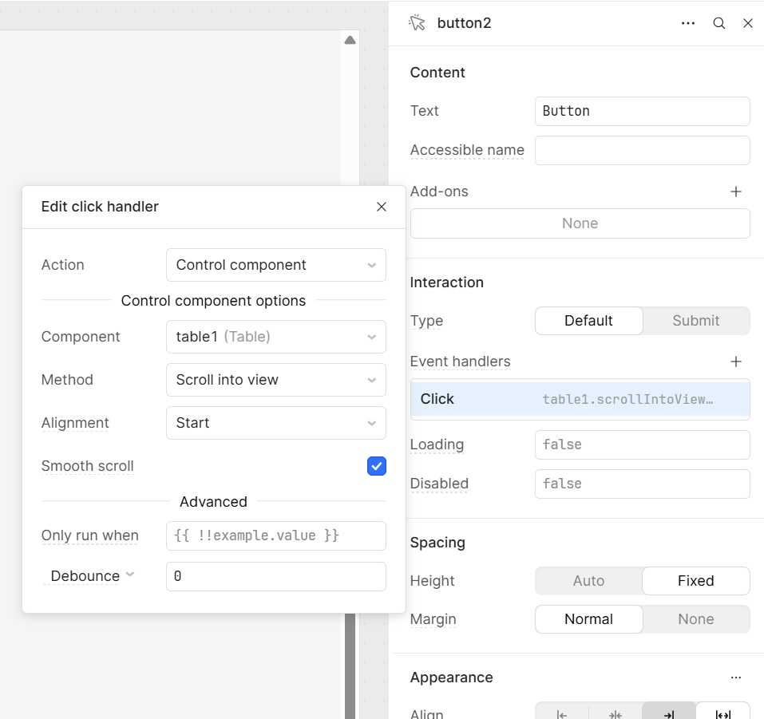Select the align left icon
Screen dimensions: 764x719
(562, 714)
